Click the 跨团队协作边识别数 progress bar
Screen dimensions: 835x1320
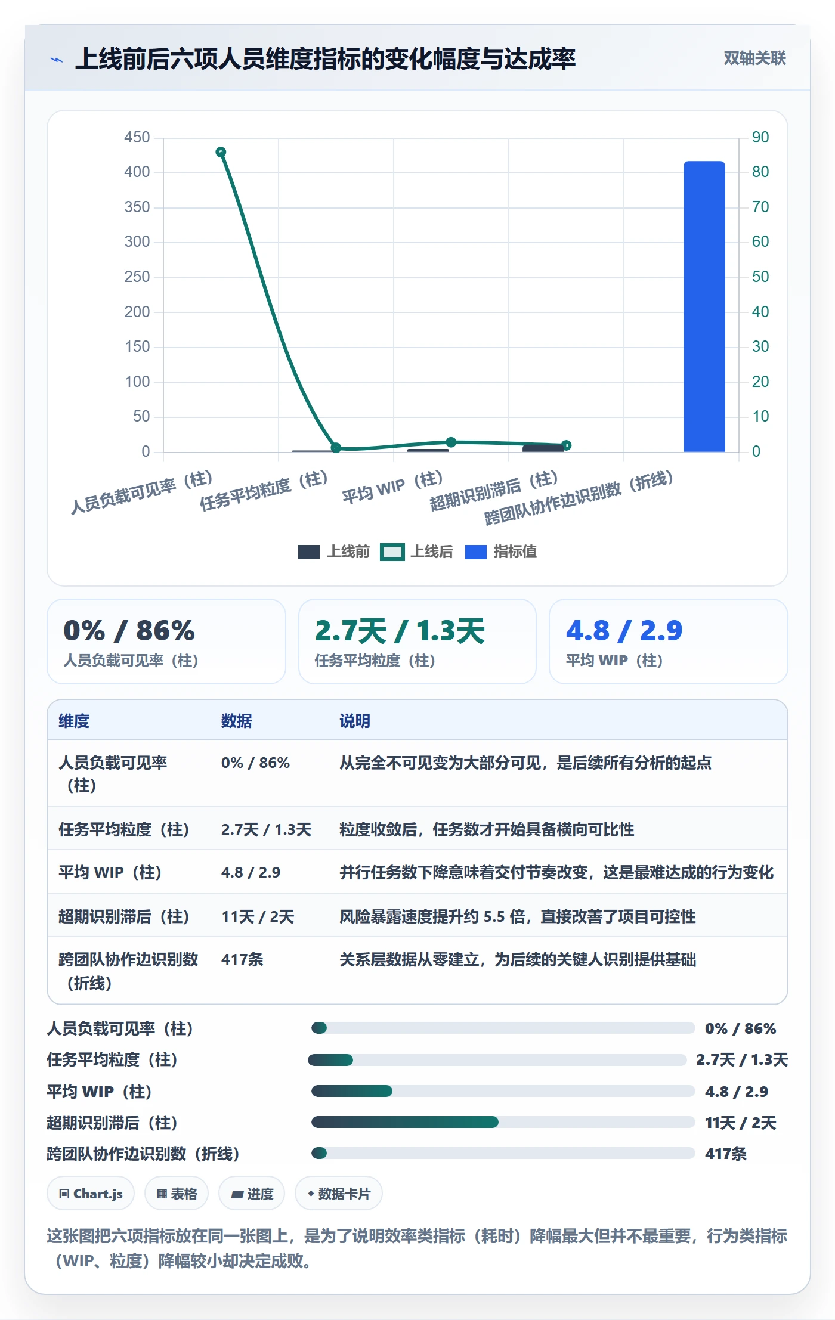point(503,1153)
